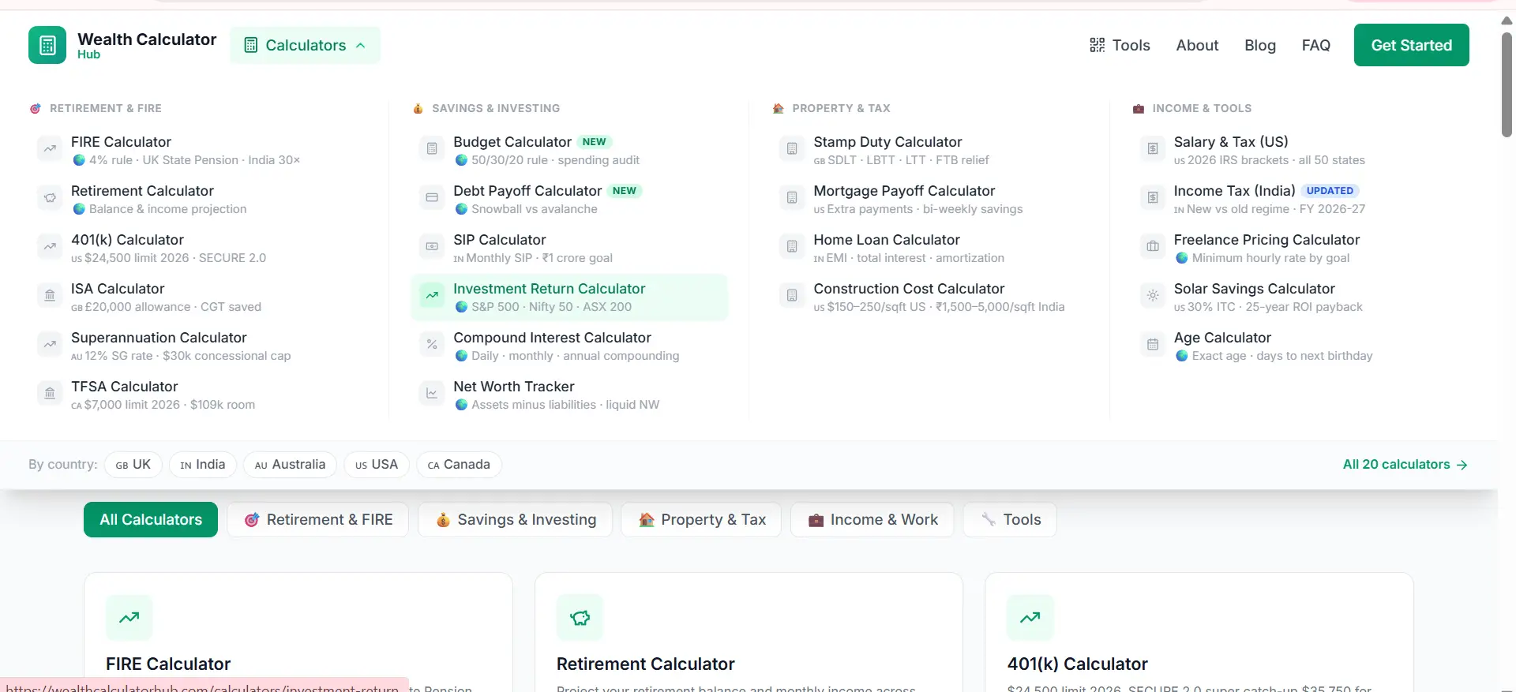The height and width of the screenshot is (692, 1516).
Task: Click the Income Tax (India) icon
Action: 1153,198
